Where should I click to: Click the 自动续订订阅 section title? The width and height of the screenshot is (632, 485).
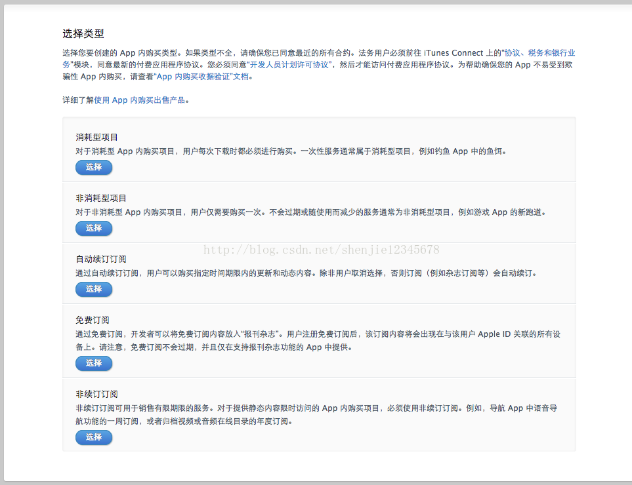click(x=101, y=259)
